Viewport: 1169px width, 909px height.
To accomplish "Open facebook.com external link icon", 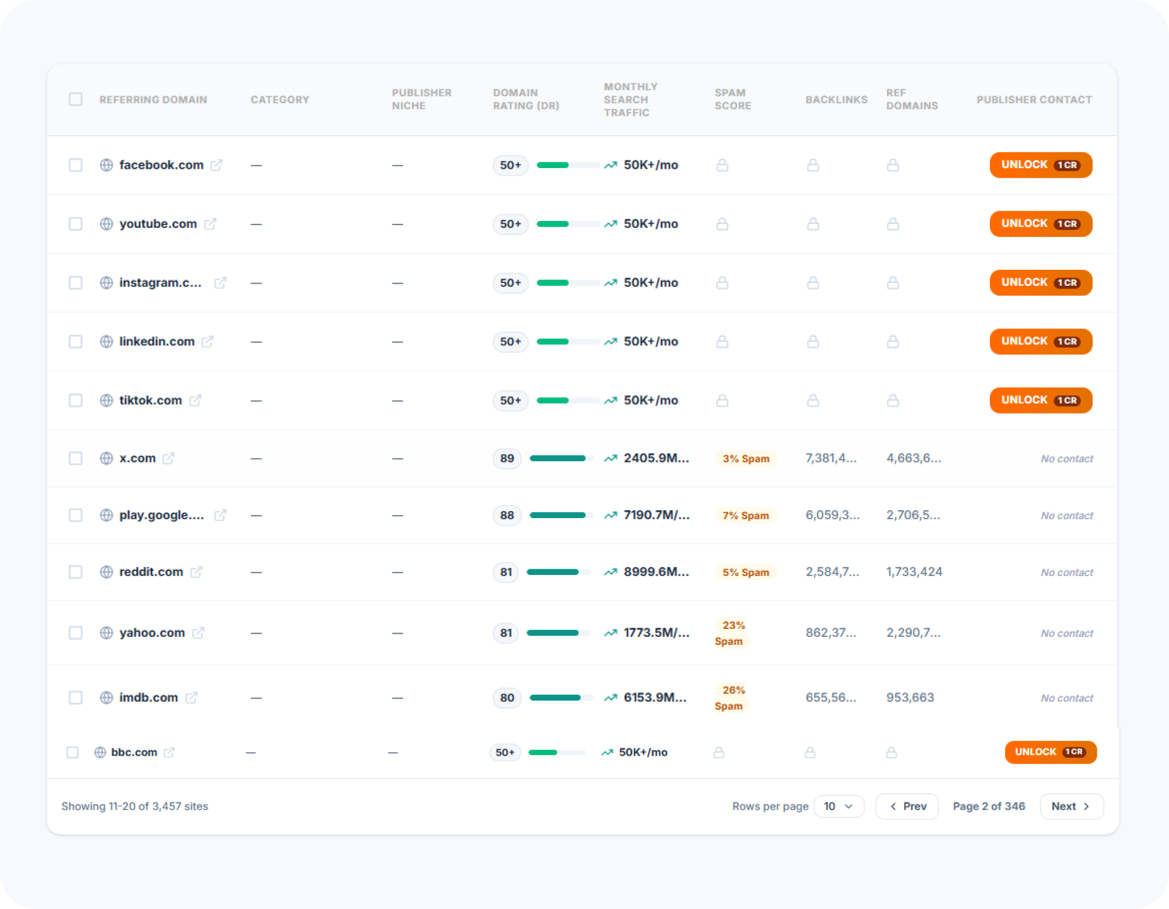I will click(x=216, y=165).
